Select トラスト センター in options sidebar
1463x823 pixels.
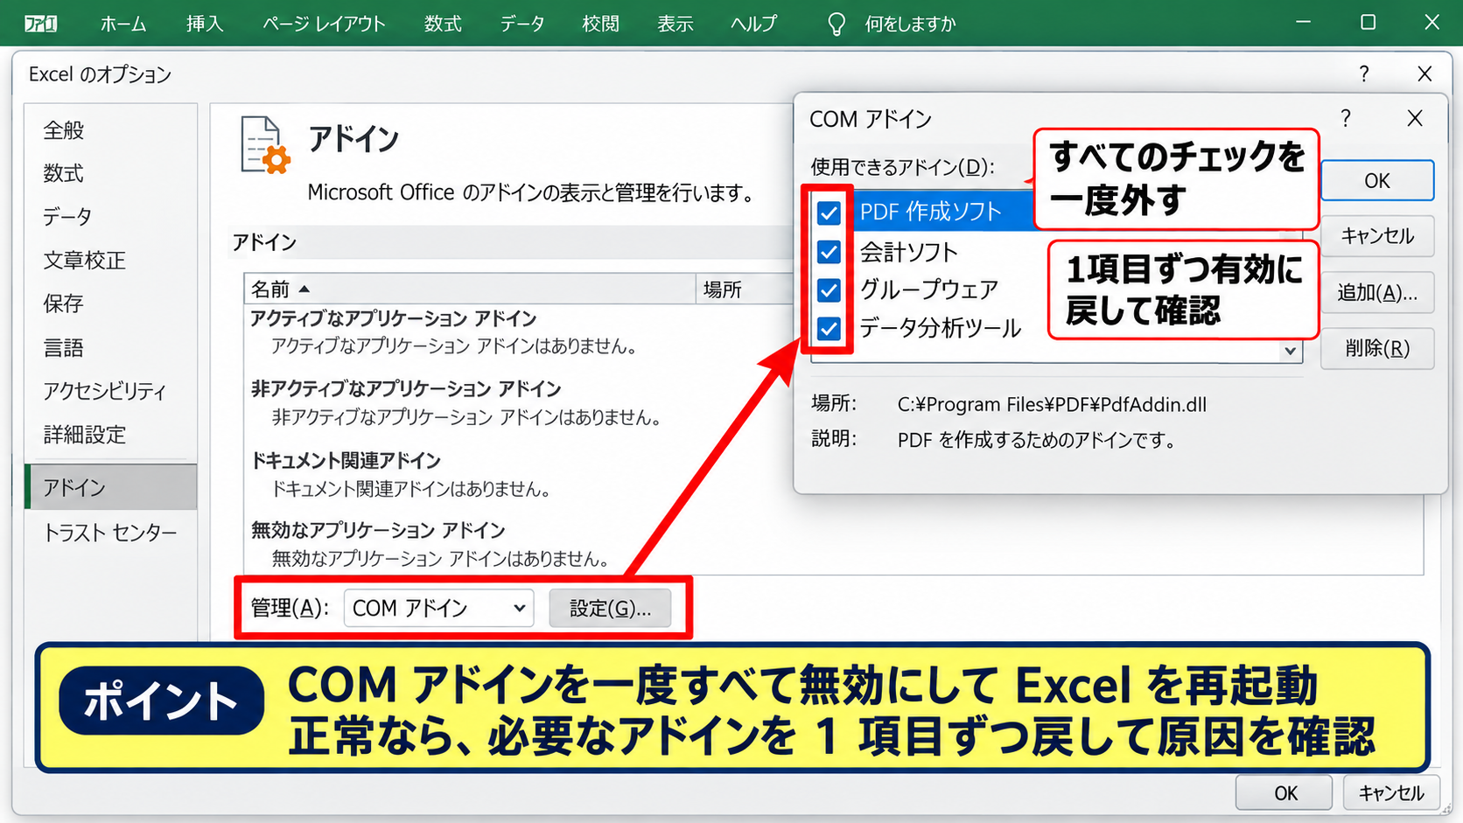pos(110,532)
